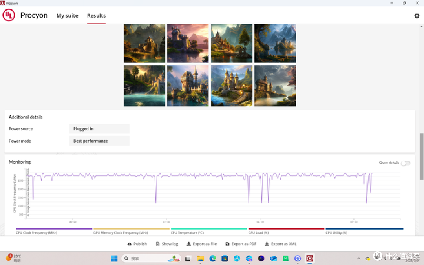Open Microsoft Store from taskbar

tap(225, 259)
